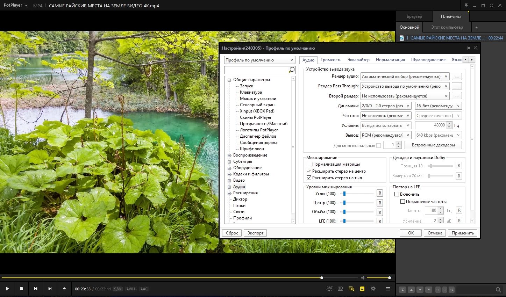Image resolution: width=506 pixels, height=297 pixels.
Task: Open the player settings gear icon
Action: [x=373, y=289]
